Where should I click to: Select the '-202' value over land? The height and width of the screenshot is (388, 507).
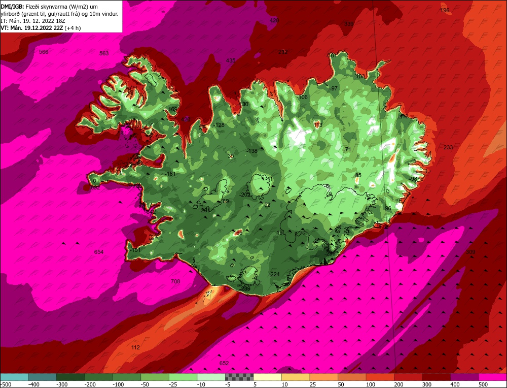[245, 195]
